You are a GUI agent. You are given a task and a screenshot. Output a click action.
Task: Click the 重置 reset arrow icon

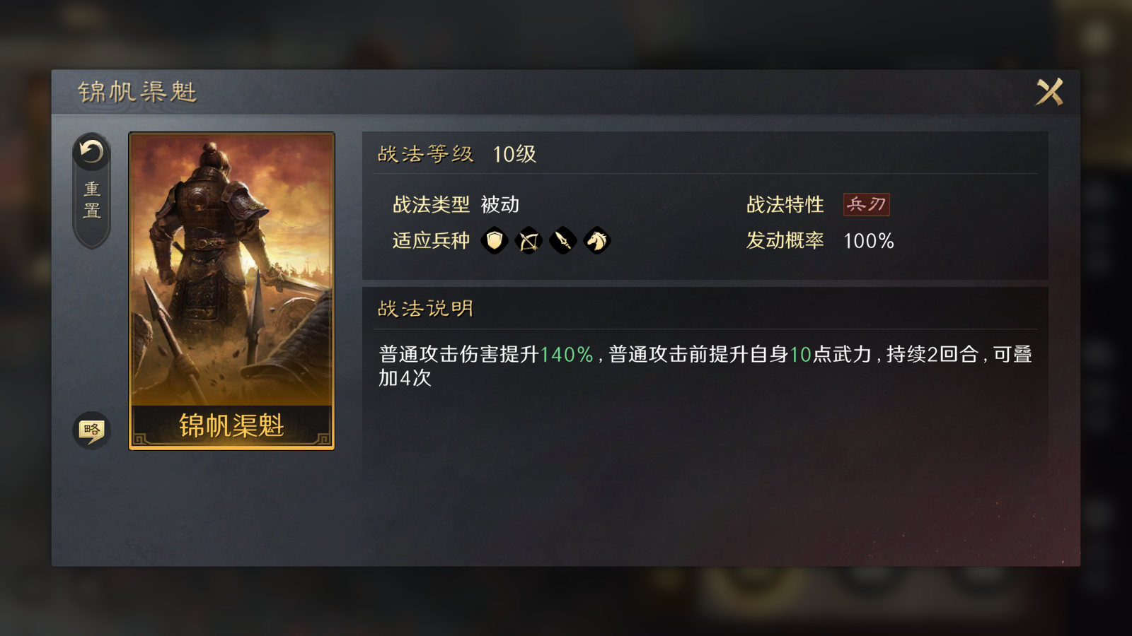click(91, 151)
